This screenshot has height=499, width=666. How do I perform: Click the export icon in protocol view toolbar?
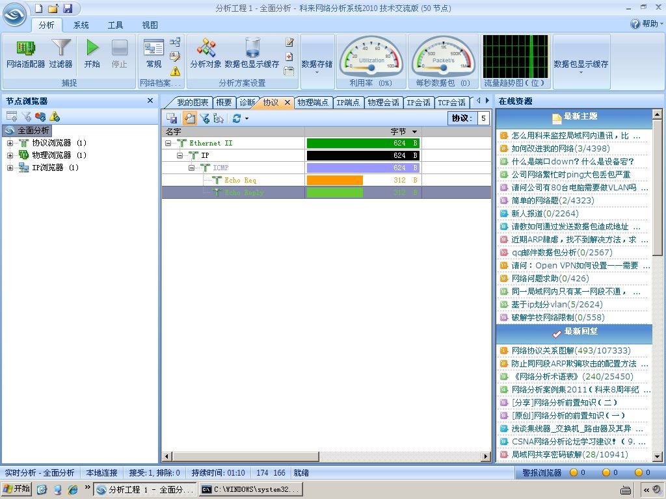pyautogui.click(x=172, y=118)
